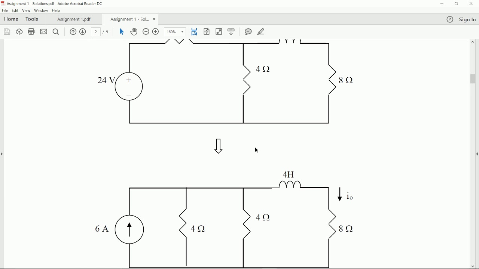Click the cloud upload icon

pyautogui.click(x=19, y=32)
